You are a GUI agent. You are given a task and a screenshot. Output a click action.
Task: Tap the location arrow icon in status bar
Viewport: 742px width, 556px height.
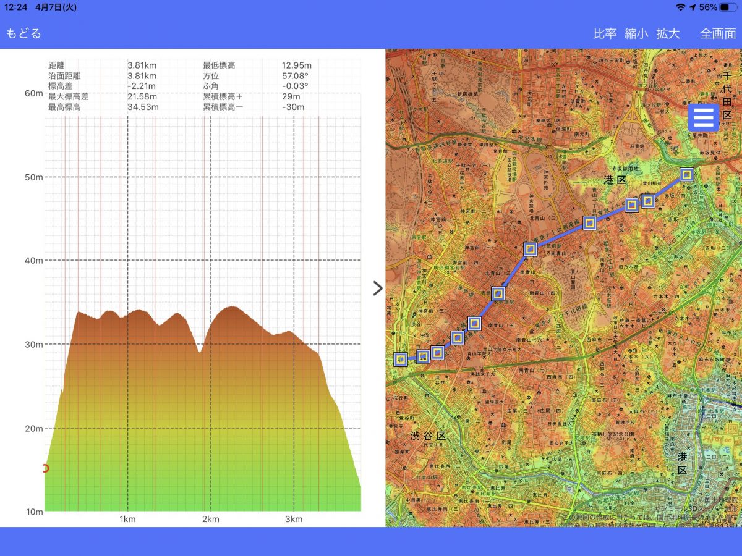(693, 7)
